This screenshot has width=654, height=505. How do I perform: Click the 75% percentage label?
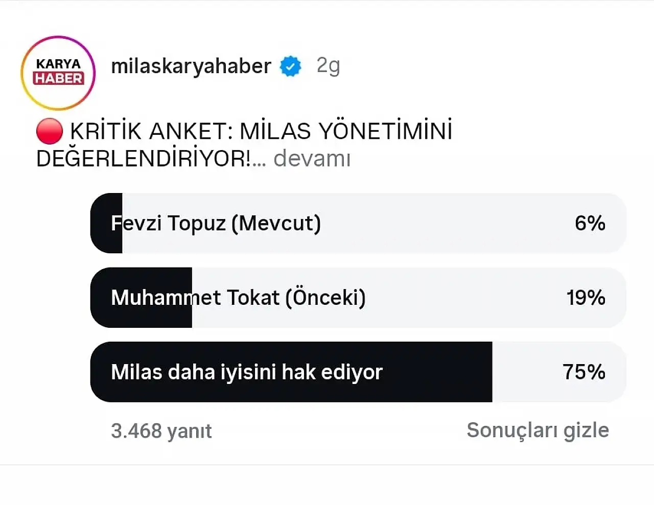[x=585, y=372]
